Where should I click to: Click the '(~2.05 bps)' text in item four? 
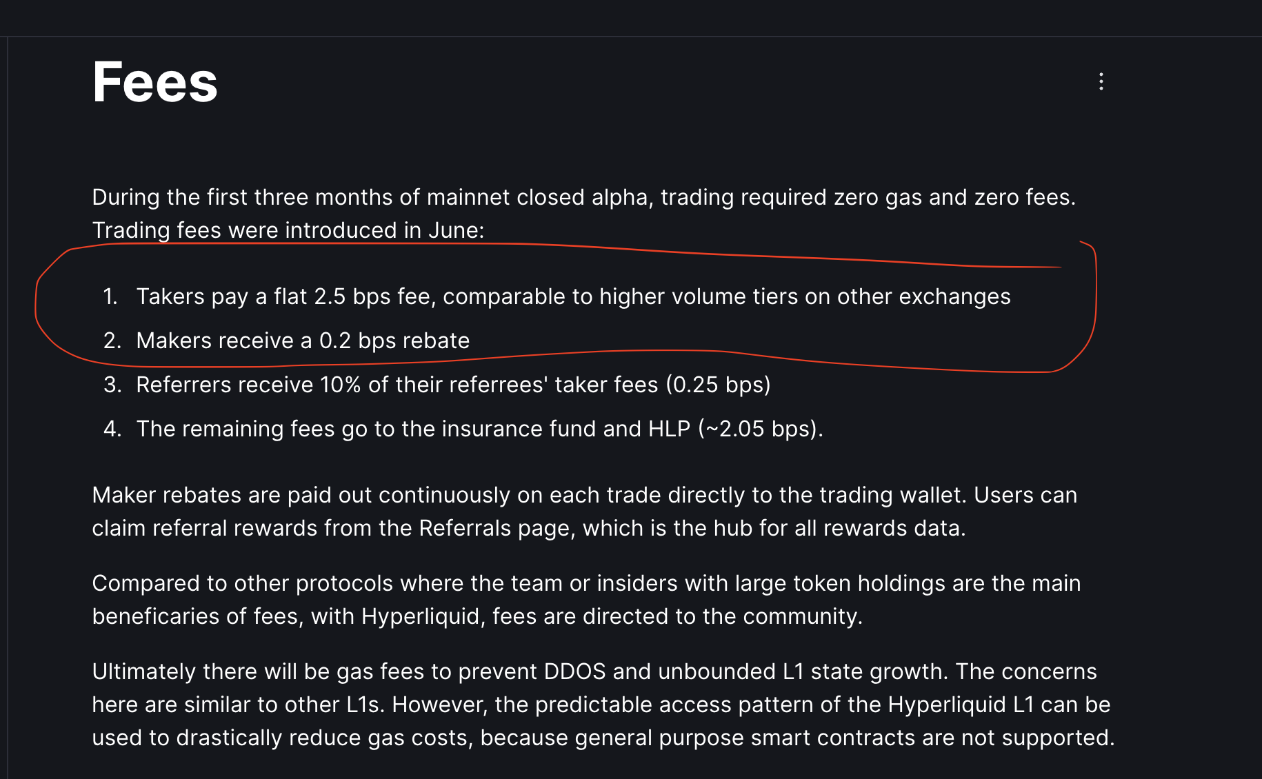click(x=760, y=429)
